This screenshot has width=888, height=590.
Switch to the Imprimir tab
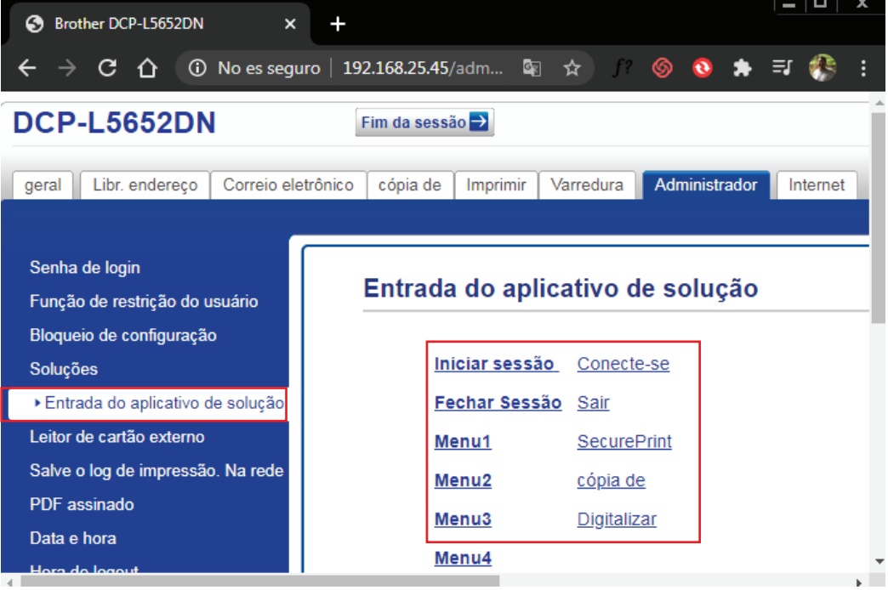(496, 184)
